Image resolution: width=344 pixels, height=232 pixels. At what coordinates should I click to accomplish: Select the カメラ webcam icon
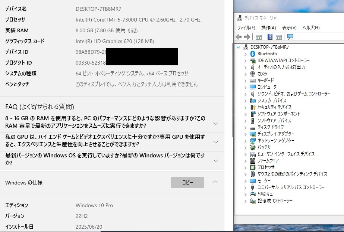[x=253, y=74]
